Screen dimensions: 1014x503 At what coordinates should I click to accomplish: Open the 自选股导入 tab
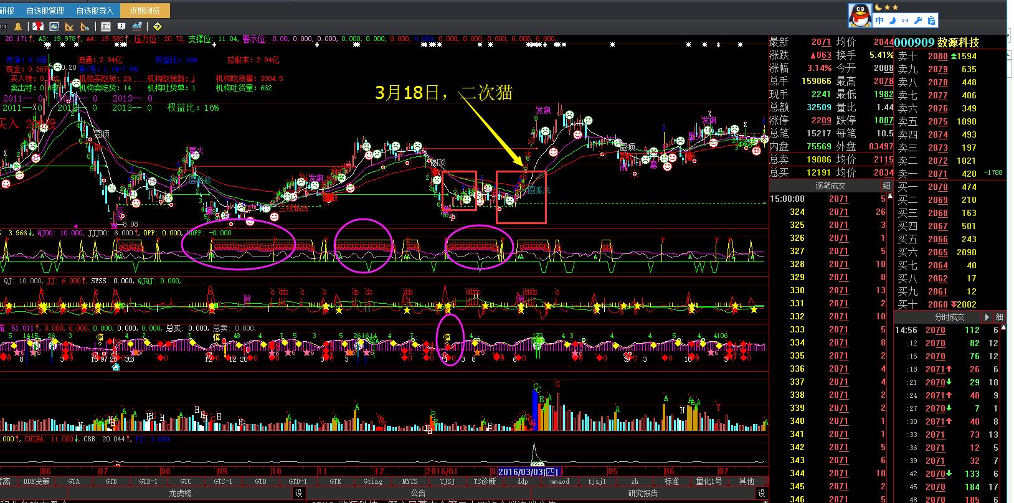click(95, 11)
